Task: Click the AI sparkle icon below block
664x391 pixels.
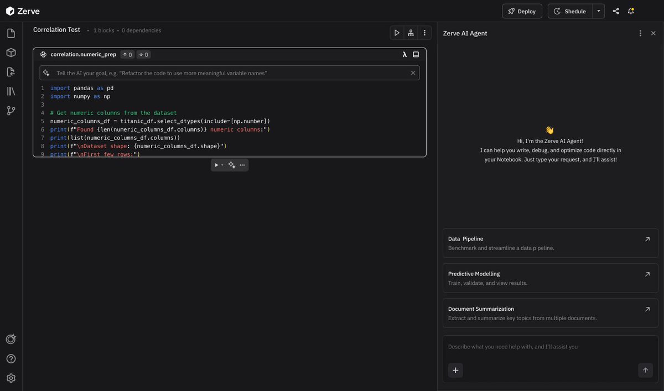Action: tap(232, 165)
